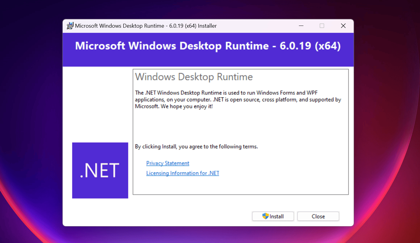This screenshot has width=420, height=243.
Task: Click the Install button
Action: click(x=273, y=216)
